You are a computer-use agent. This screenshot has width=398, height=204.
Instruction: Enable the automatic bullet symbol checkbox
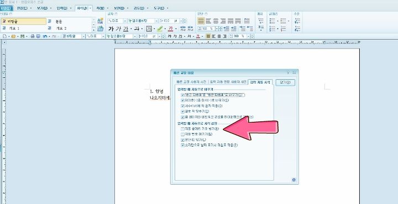coord(182,129)
